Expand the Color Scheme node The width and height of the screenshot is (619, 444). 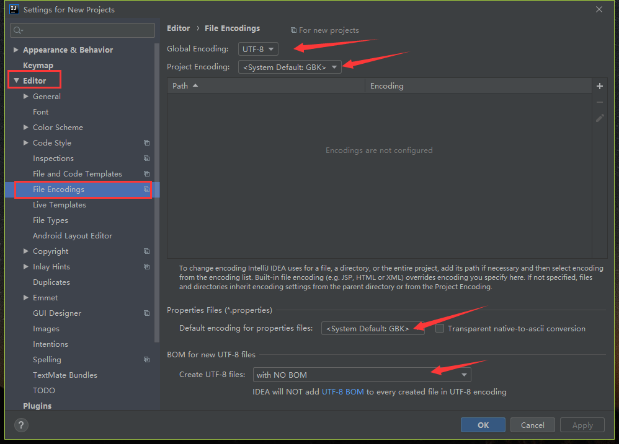[x=25, y=127]
